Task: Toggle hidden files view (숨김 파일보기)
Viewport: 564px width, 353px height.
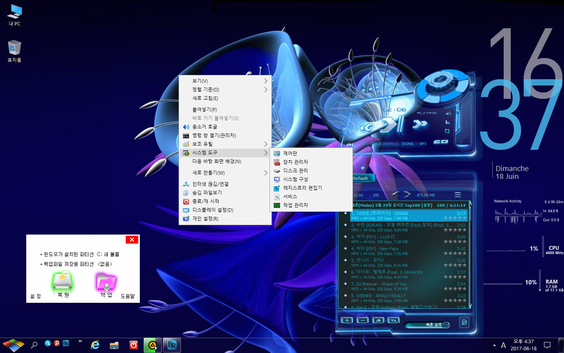Action: 225,193
